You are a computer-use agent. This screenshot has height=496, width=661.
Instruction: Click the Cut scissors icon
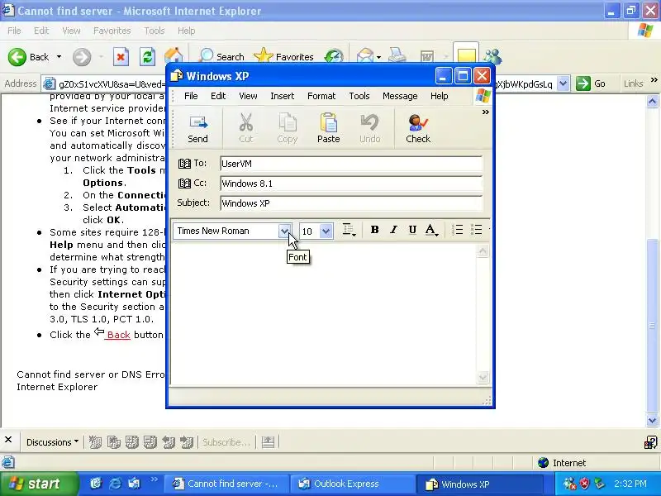point(245,122)
